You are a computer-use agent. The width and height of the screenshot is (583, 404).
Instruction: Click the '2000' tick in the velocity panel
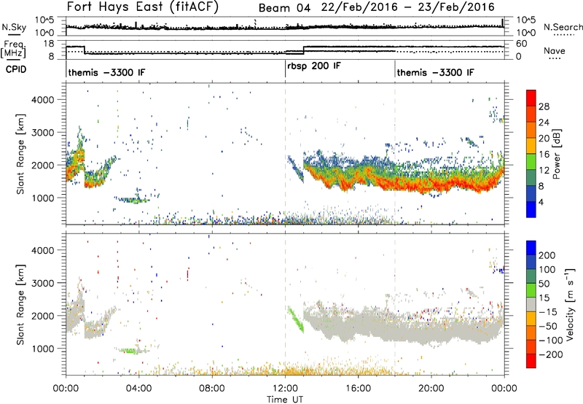(x=42, y=316)
